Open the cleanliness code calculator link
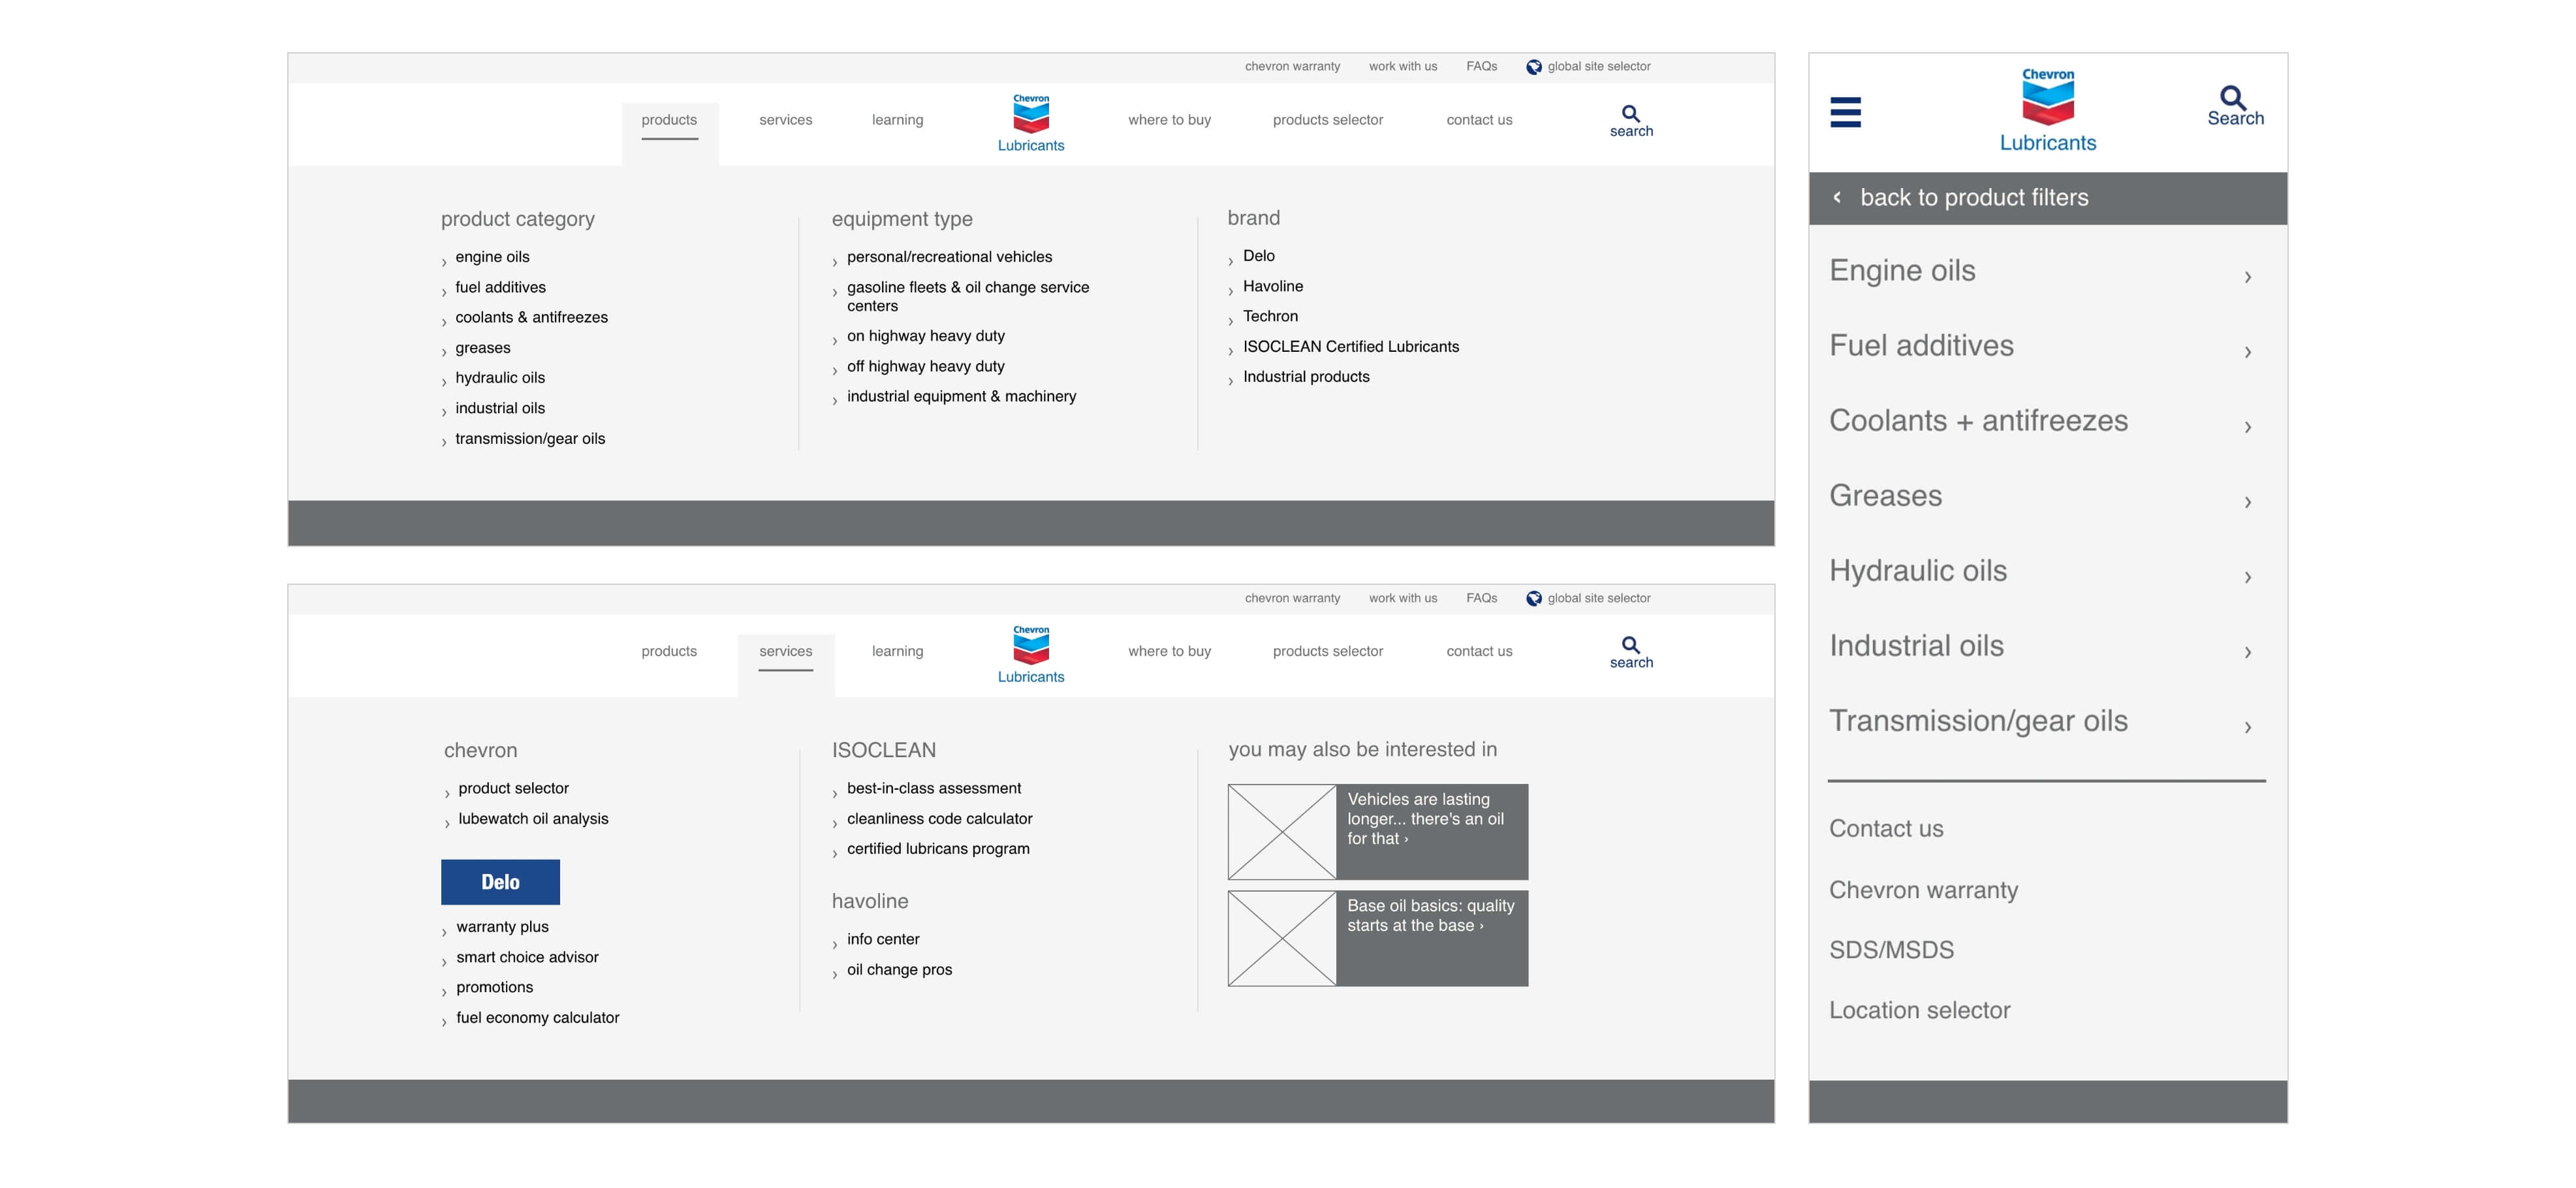2576x1188 pixels. 939,818
